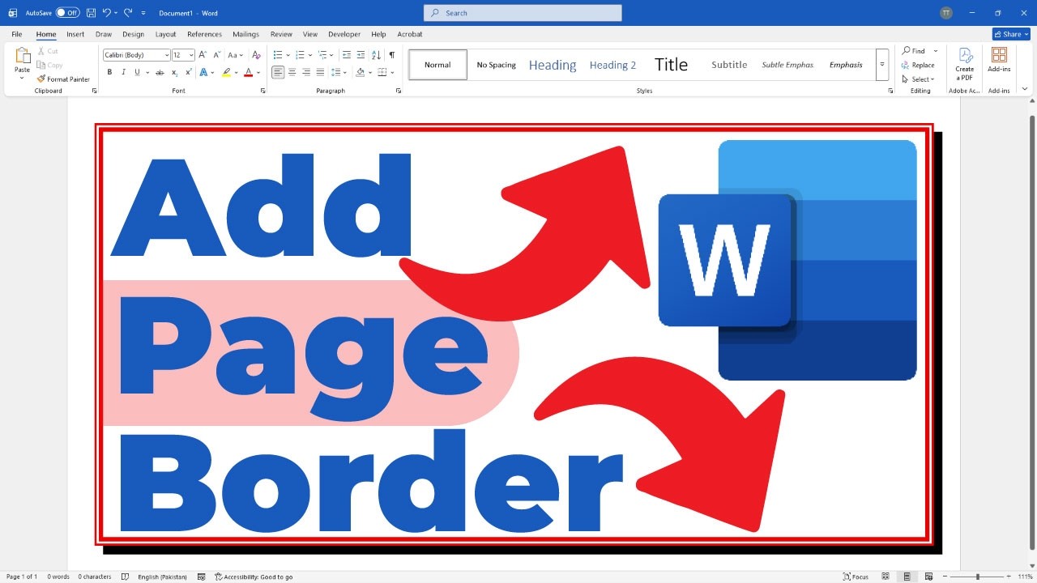Toggle show paragraph marks

click(392, 55)
